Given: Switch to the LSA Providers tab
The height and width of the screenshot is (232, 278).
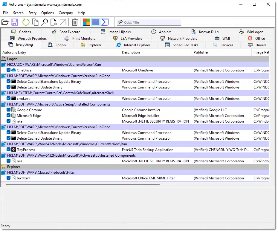Looking at the screenshot, I should click(x=128, y=39).
